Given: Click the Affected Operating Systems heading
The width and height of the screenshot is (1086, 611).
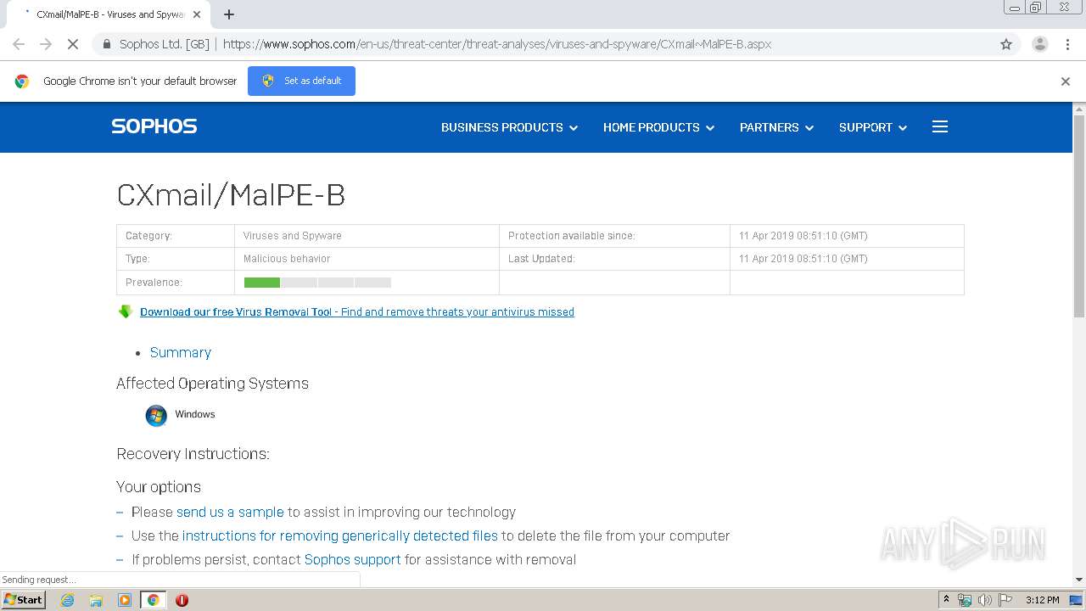Looking at the screenshot, I should (x=212, y=384).
